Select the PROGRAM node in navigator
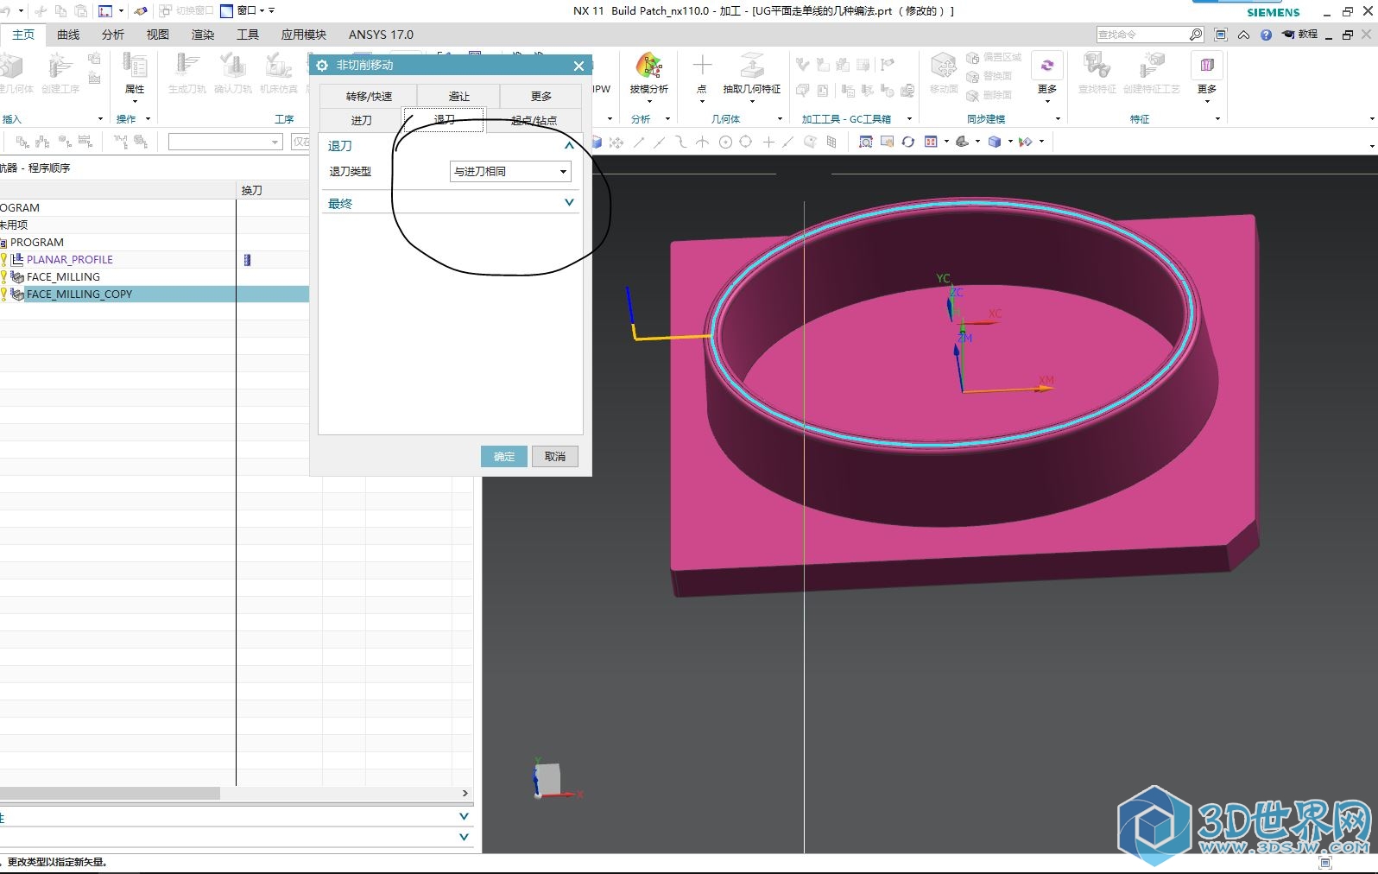The width and height of the screenshot is (1378, 874). (x=37, y=242)
